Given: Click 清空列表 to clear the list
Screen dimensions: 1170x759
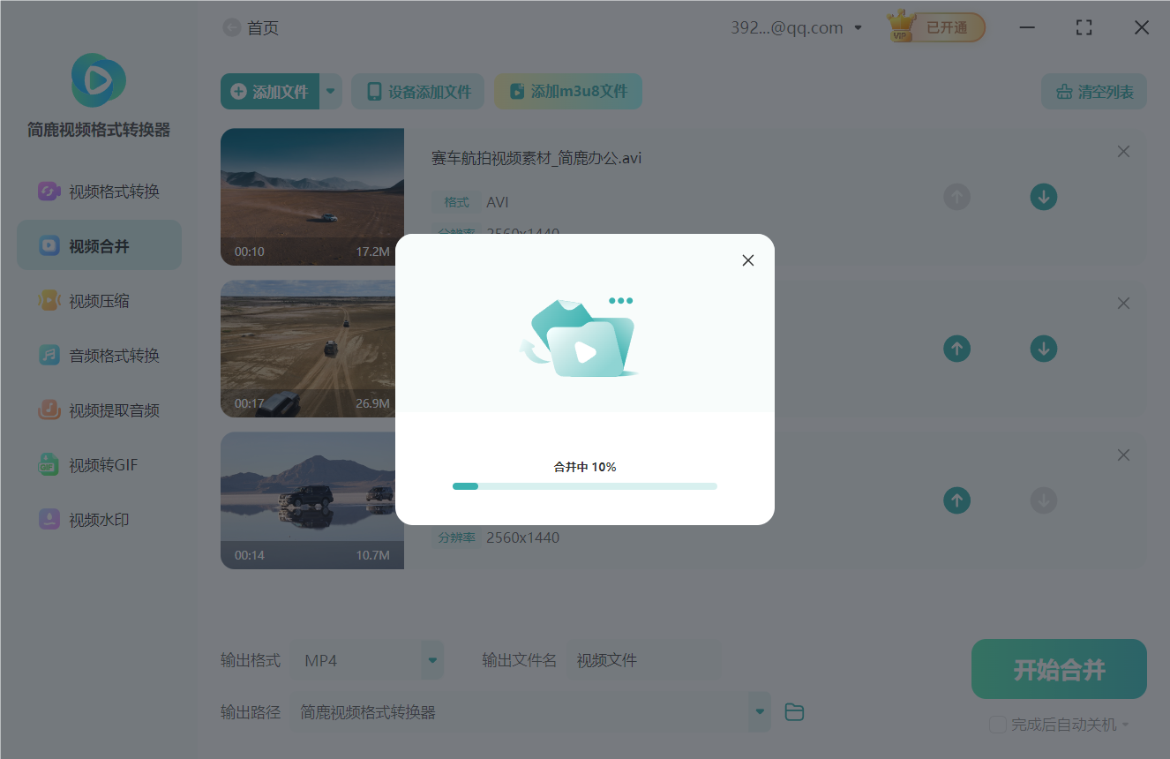Looking at the screenshot, I should point(1093,91).
